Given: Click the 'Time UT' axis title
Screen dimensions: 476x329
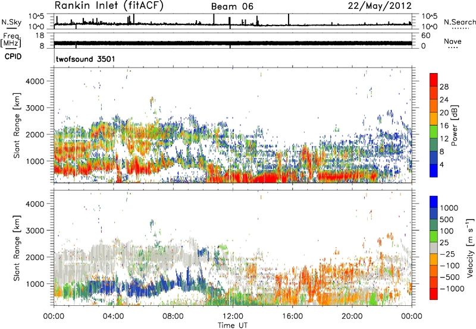Looking at the screenshot, I should (233, 325).
